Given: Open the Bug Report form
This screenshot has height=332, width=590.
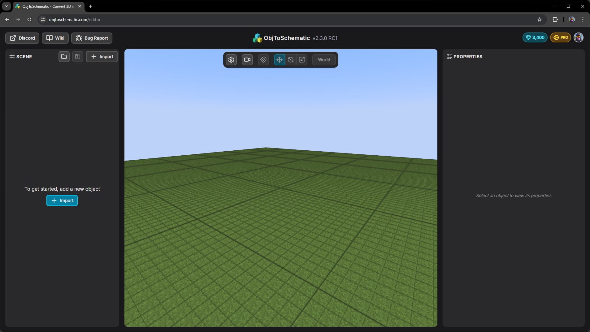Looking at the screenshot, I should click(92, 38).
